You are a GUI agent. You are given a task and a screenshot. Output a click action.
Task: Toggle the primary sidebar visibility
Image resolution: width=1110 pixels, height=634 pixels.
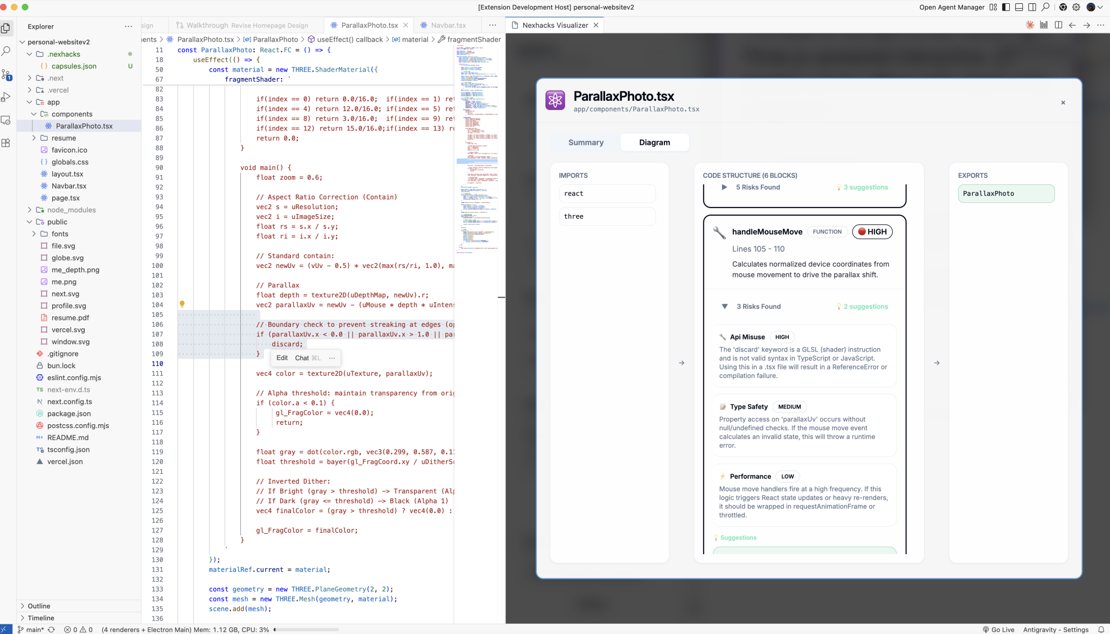[1006, 8]
